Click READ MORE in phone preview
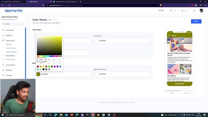 pyautogui.click(x=179, y=84)
